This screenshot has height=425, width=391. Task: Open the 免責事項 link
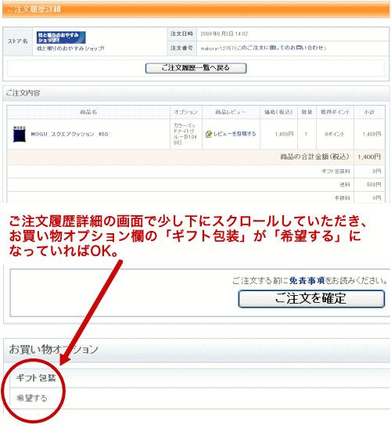[307, 280]
